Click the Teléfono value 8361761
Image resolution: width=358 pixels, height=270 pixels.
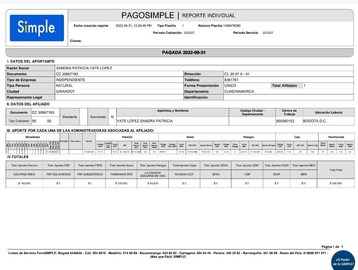pos(231,80)
